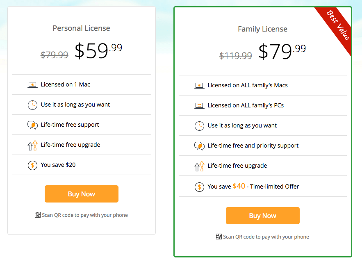Click the dollar icon beside You save $40

point(199,187)
